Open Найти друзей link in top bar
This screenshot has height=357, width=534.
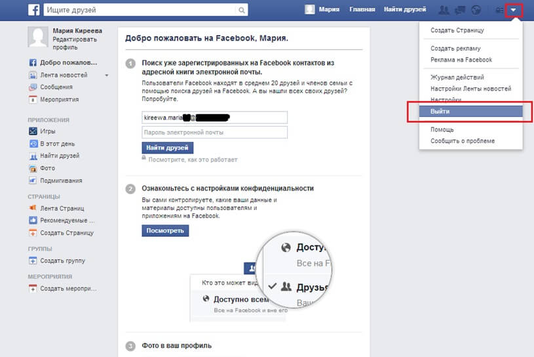click(x=405, y=10)
